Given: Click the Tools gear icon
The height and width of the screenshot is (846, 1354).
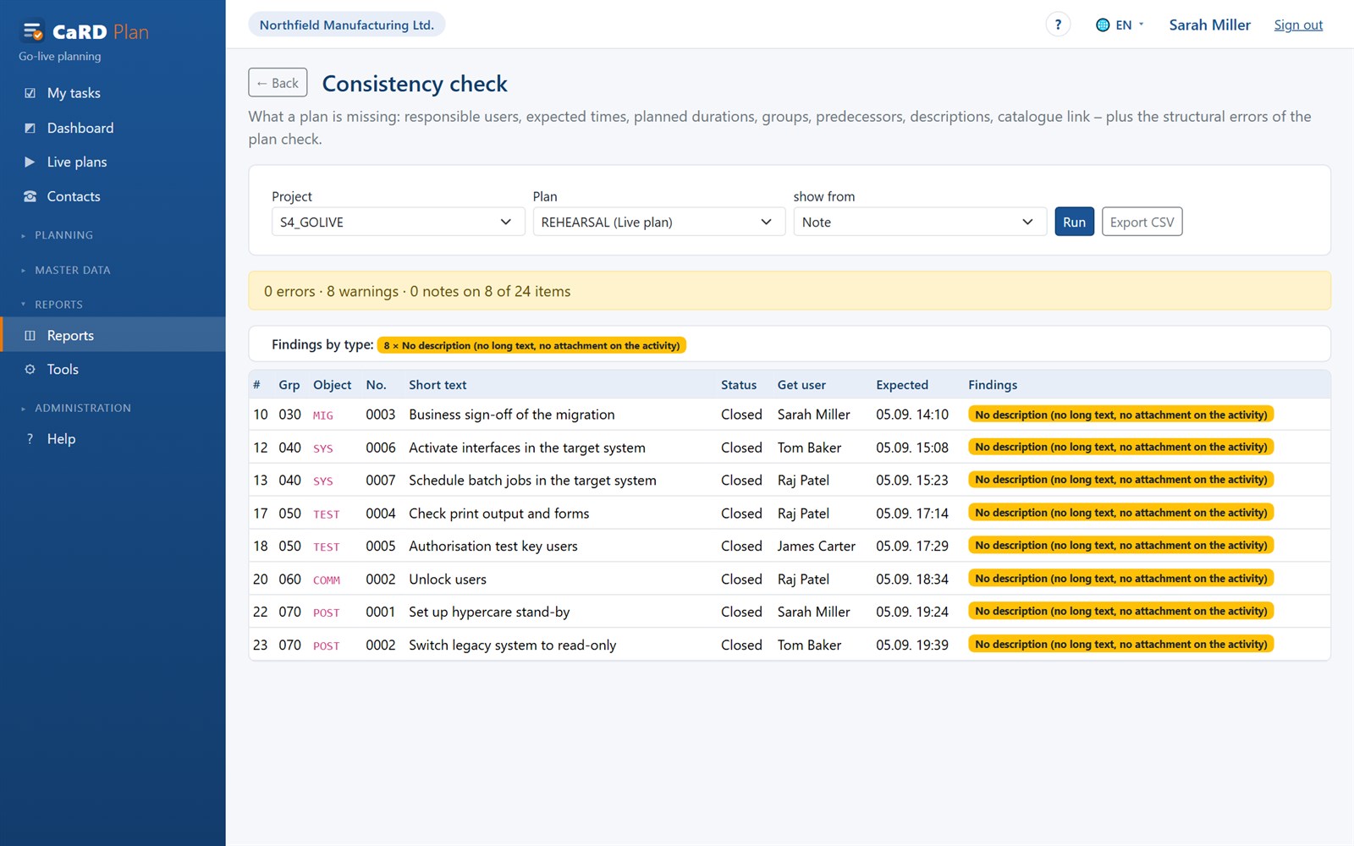Looking at the screenshot, I should (x=30, y=370).
